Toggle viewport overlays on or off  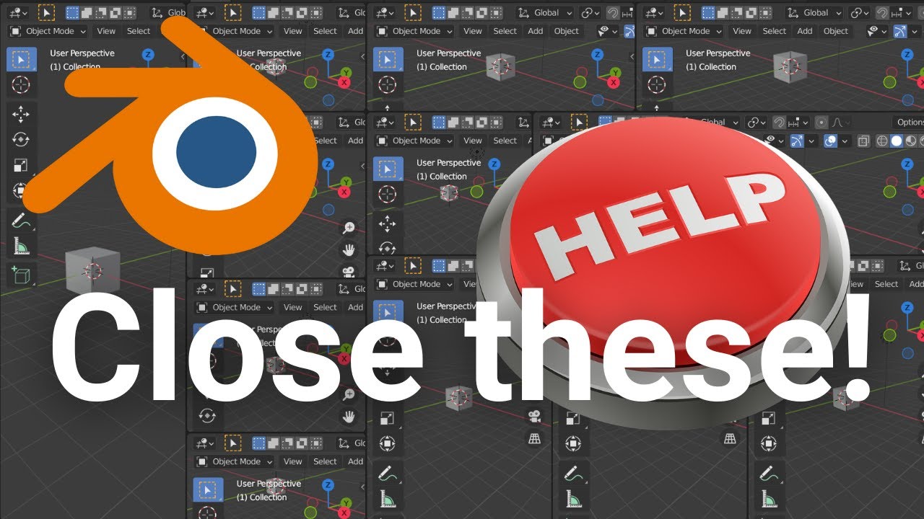coord(830,141)
